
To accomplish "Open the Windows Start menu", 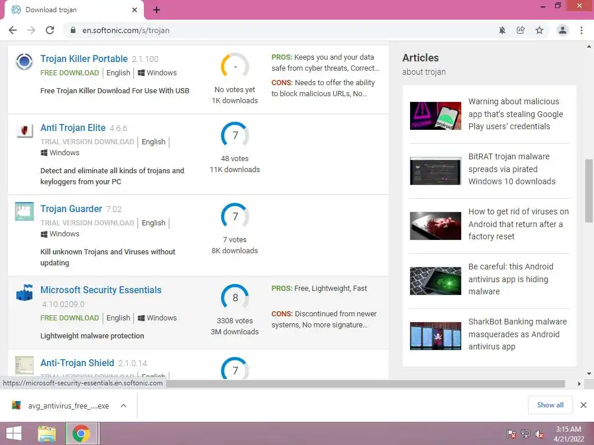I will tap(14, 433).
